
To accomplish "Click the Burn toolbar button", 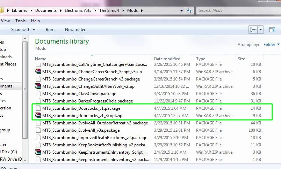I will [50, 30].
